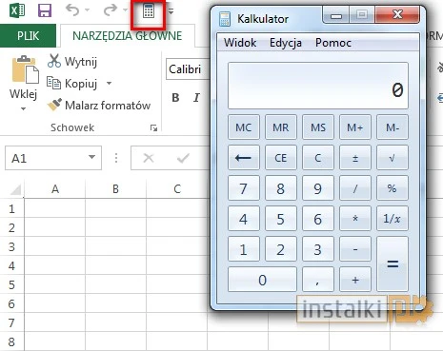Click calculator display showing 0
This screenshot has height=351, width=443.
pos(318,86)
